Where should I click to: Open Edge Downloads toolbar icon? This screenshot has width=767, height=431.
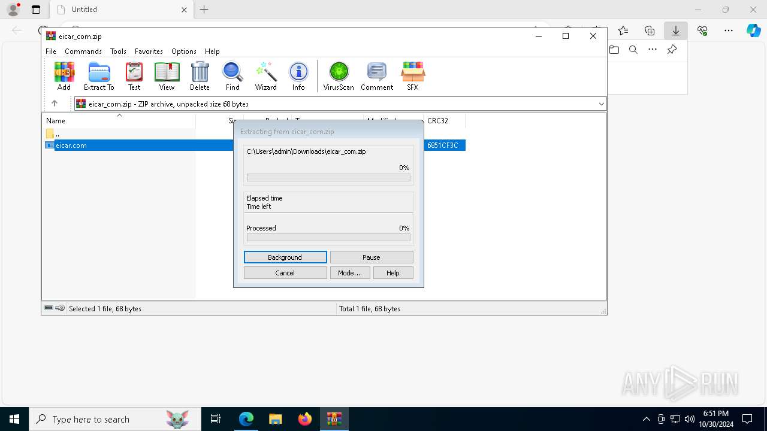click(x=676, y=31)
